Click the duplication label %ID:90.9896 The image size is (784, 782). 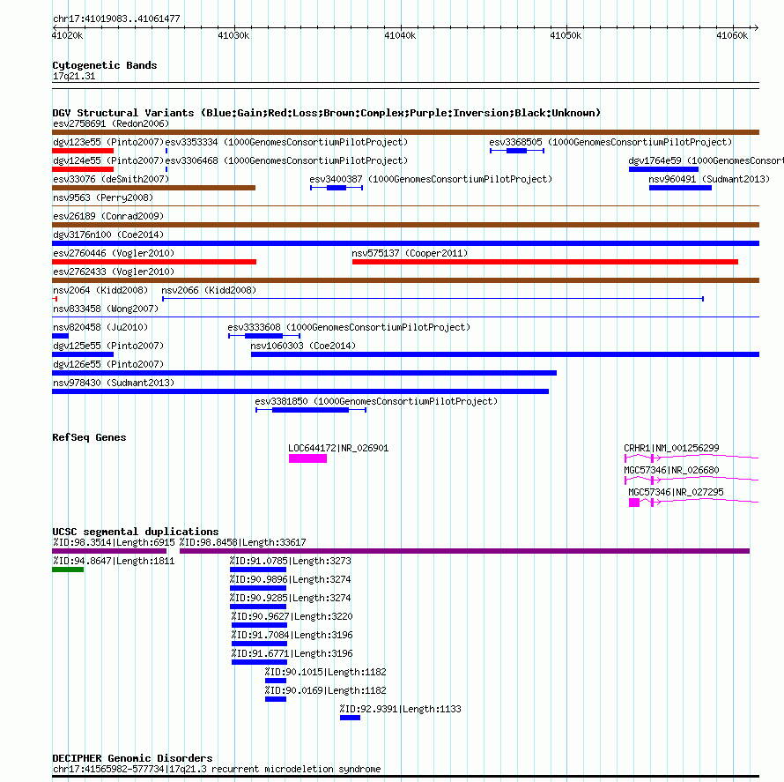(291, 579)
